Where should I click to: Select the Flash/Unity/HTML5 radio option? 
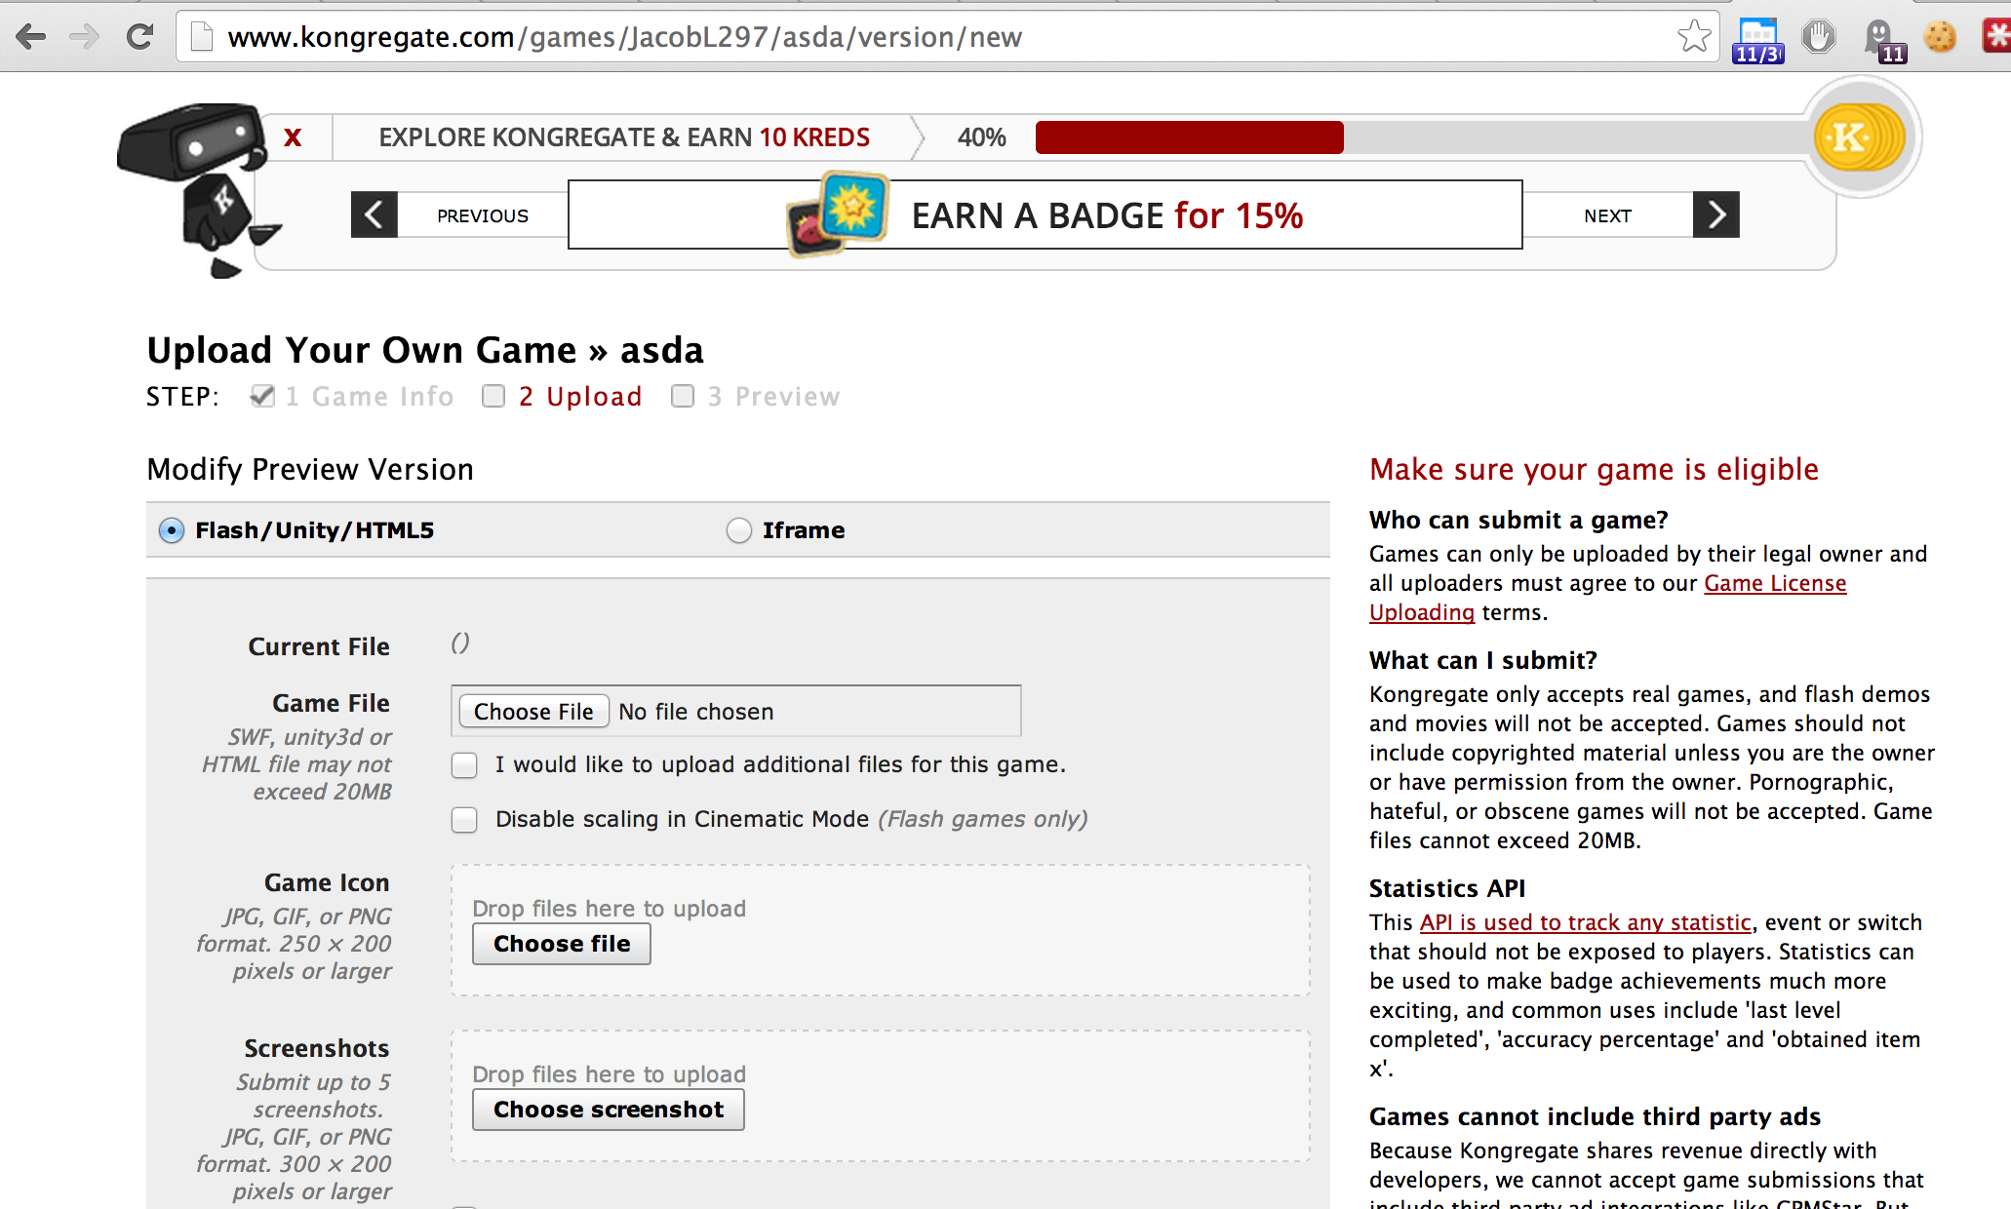[x=172, y=530]
